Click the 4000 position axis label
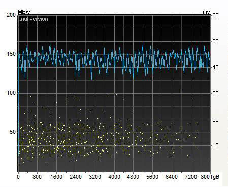The height and width of the screenshot is (187, 228). pos(114,177)
